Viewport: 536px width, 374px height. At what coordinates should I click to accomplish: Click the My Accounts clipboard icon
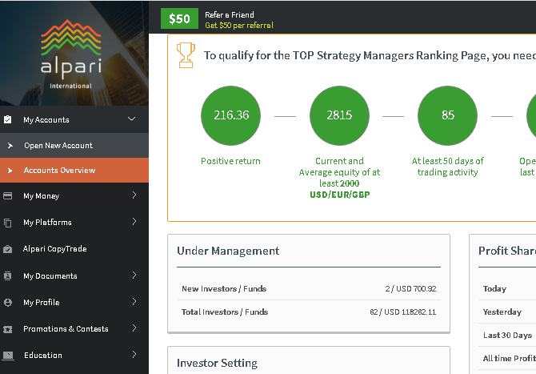tap(7, 119)
